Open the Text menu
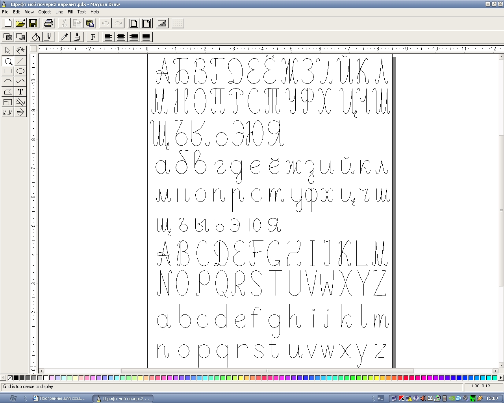 click(82, 12)
